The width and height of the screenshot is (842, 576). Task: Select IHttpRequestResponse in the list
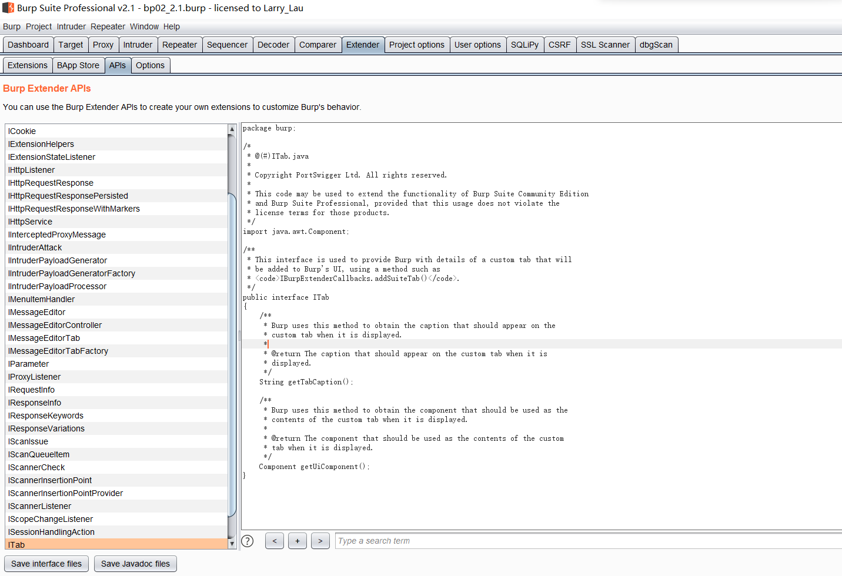click(x=116, y=183)
